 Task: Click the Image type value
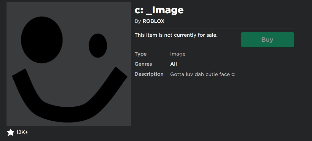coord(178,54)
